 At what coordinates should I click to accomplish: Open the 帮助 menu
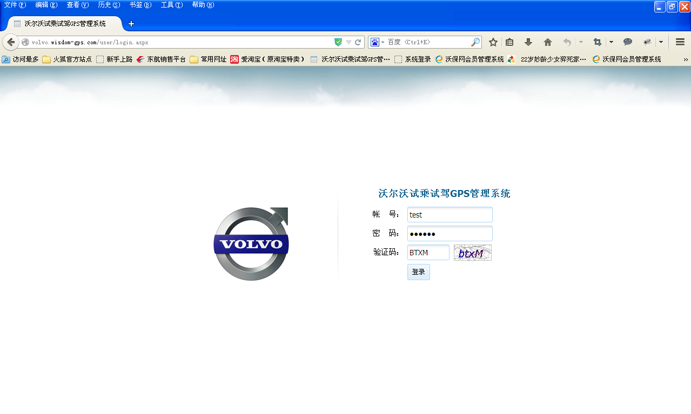tap(203, 5)
